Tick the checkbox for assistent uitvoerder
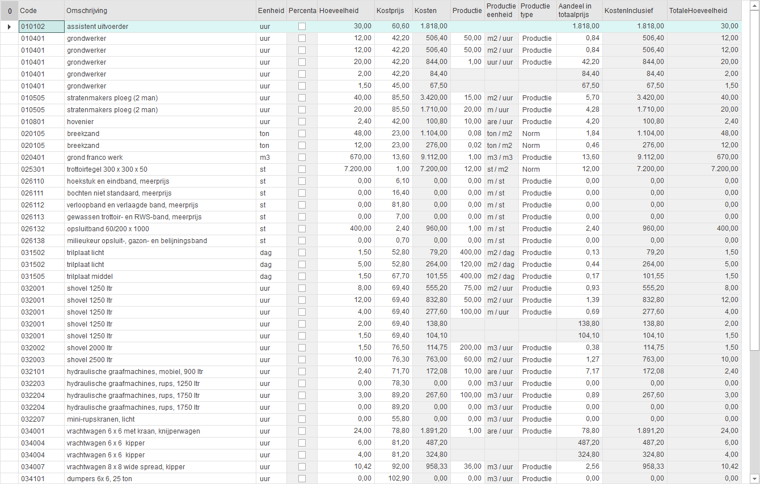 pos(302,27)
